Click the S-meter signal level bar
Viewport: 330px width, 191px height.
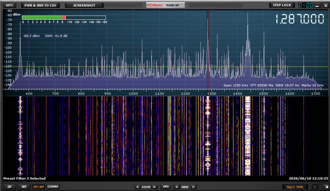[x=64, y=17]
